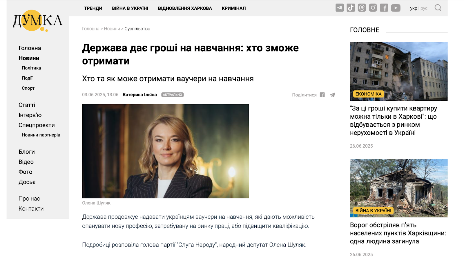Switch language to рус

(424, 8)
